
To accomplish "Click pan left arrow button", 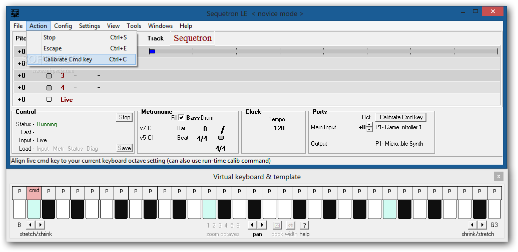I will coord(252,225).
